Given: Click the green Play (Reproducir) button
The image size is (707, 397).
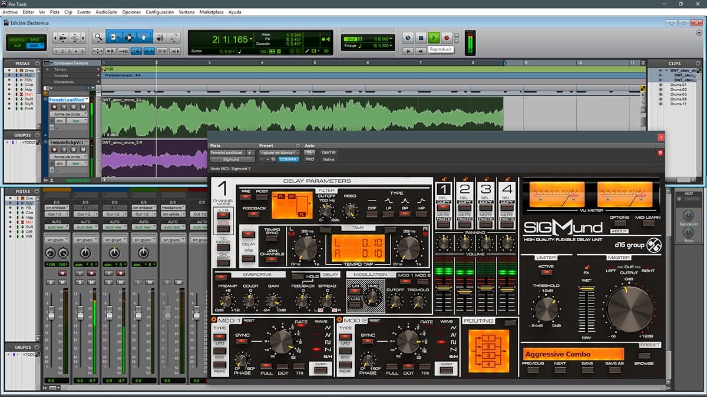Looking at the screenshot, I should click(434, 38).
